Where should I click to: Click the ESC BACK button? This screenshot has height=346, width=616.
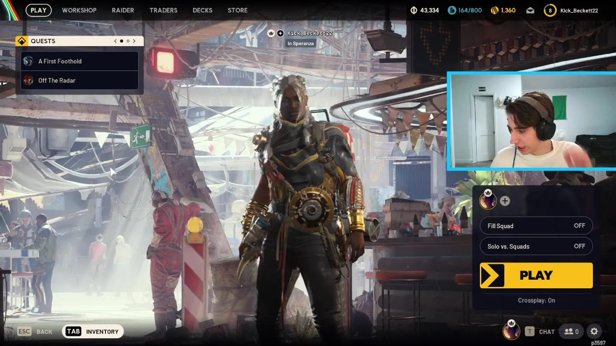click(35, 332)
